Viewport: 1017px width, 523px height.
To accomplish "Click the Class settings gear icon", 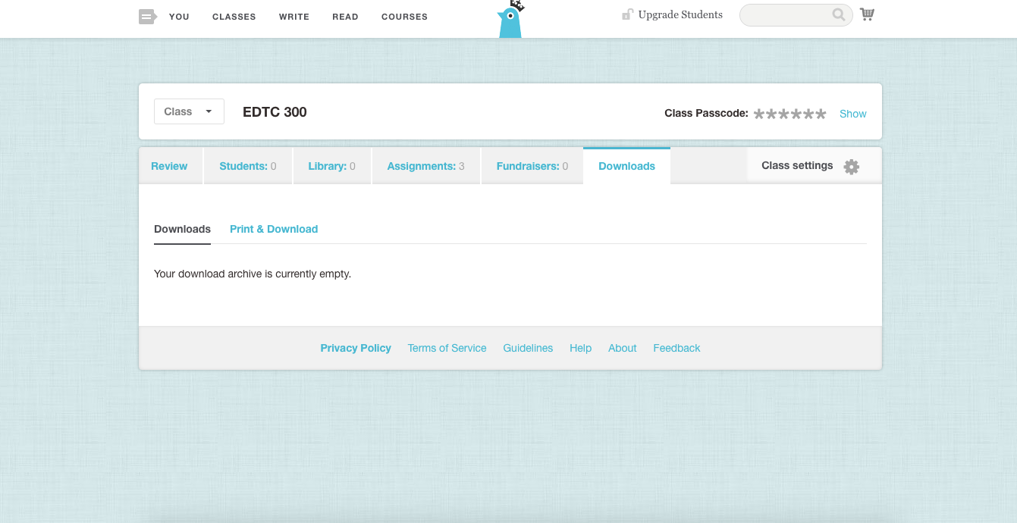I will (851, 167).
